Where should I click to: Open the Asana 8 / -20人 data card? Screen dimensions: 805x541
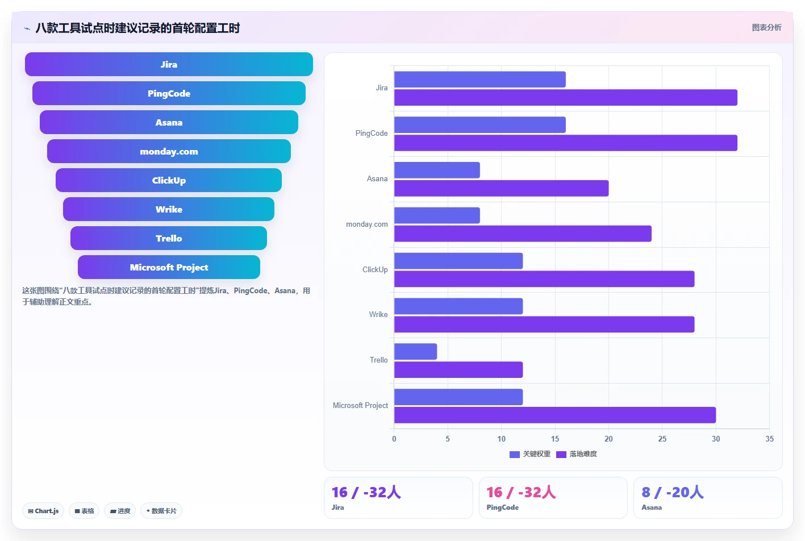pyautogui.click(x=708, y=498)
